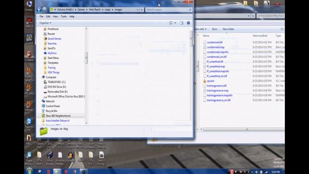Select condemned.map file in back window
The height and width of the screenshot is (174, 309).
pyautogui.click(x=216, y=47)
